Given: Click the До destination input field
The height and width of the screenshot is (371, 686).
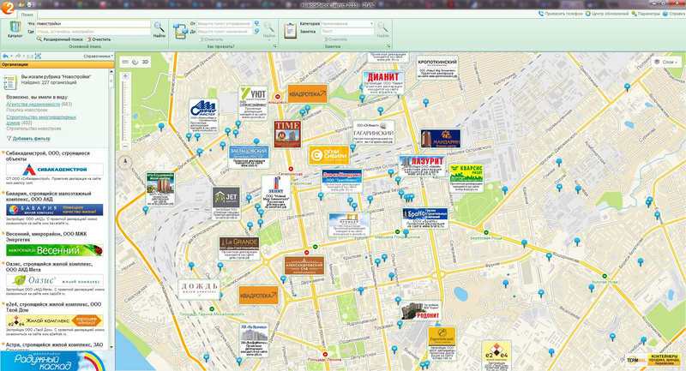Looking at the screenshot, I should tap(225, 32).
